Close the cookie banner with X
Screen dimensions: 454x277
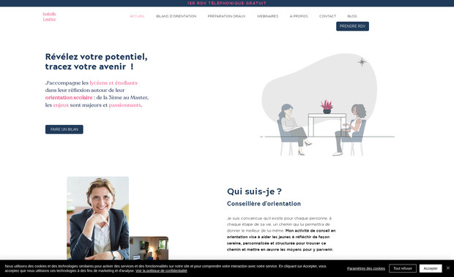(x=448, y=268)
